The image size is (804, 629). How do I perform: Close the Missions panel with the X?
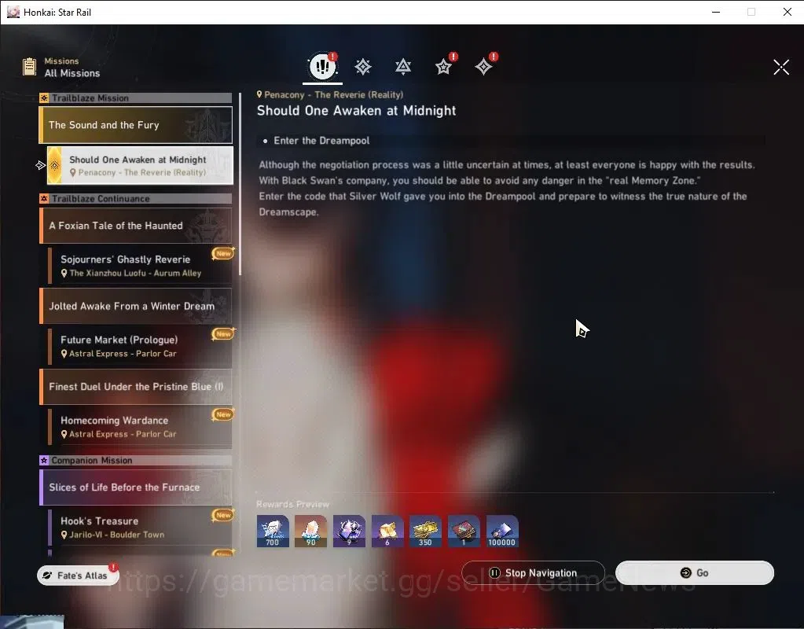(781, 67)
